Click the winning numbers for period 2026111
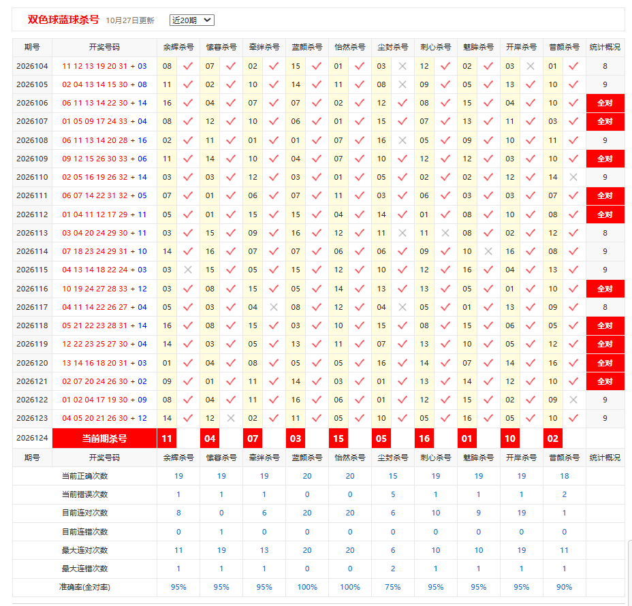 pyautogui.click(x=104, y=196)
